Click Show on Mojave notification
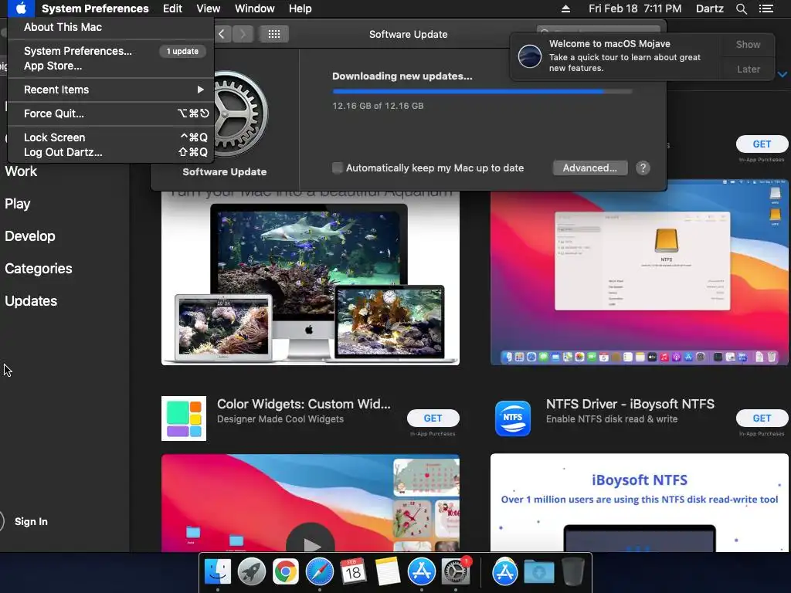 (748, 44)
